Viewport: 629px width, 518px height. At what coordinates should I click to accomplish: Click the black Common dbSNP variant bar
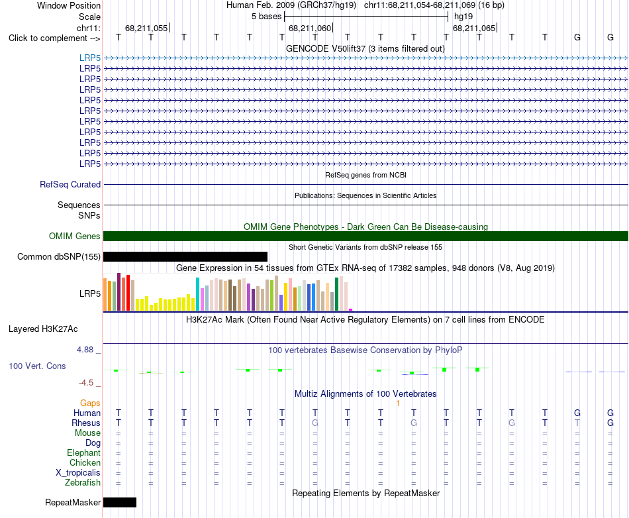[185, 257]
